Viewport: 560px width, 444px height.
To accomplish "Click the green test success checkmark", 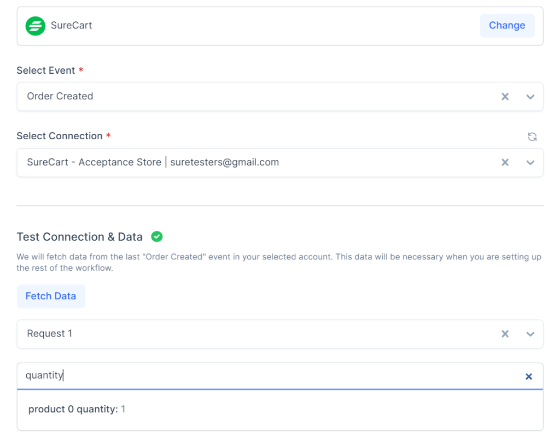I will coord(157,236).
